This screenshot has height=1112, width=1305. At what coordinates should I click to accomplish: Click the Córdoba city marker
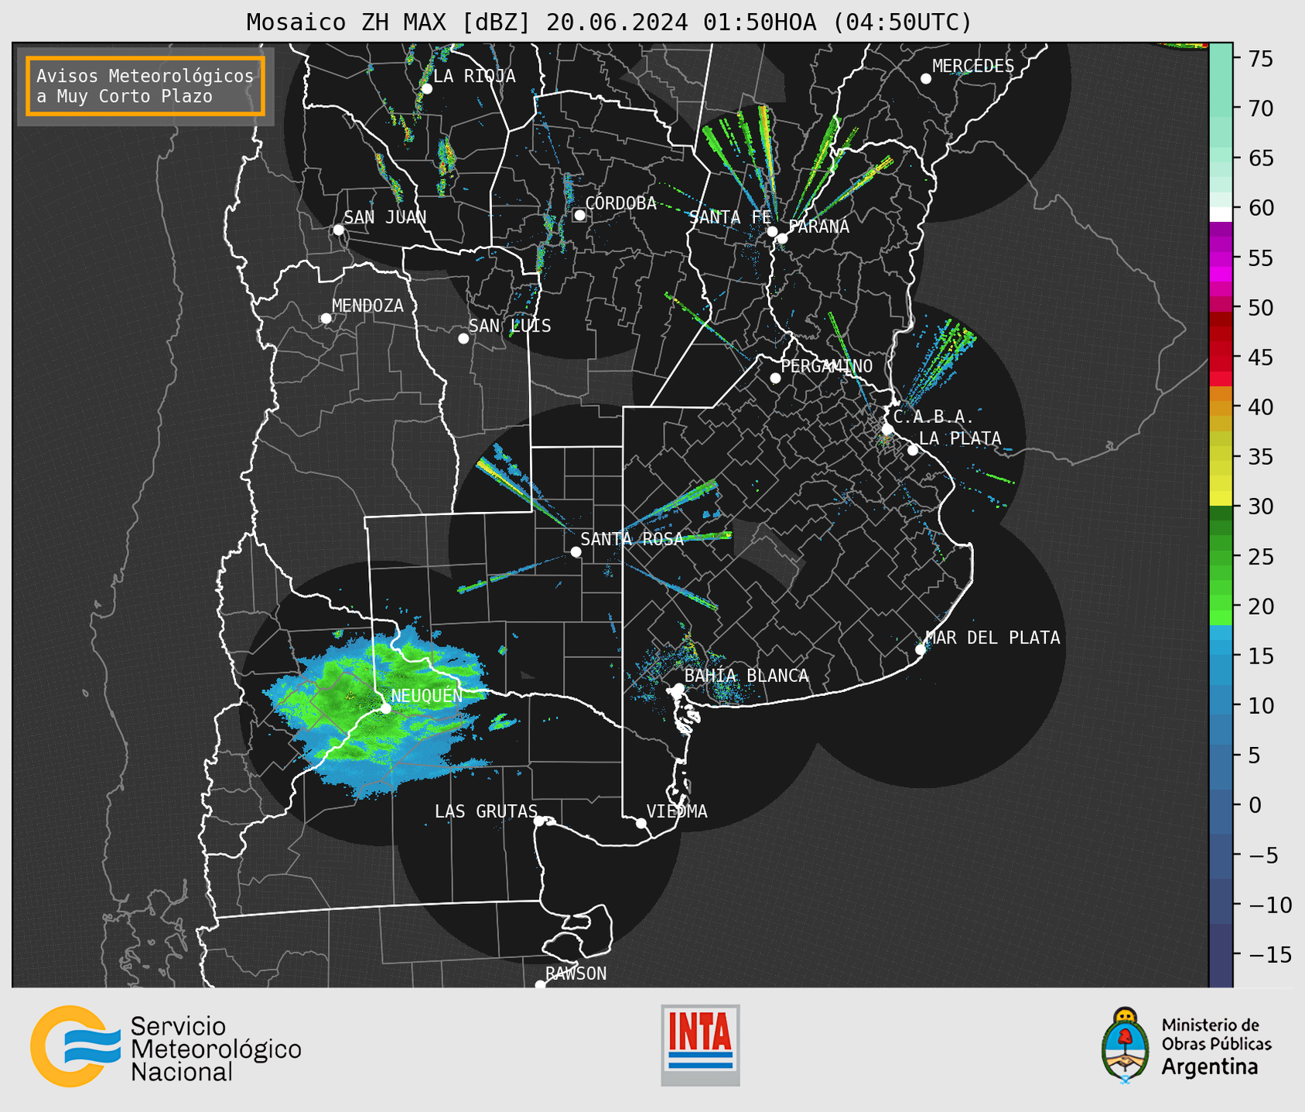(579, 215)
